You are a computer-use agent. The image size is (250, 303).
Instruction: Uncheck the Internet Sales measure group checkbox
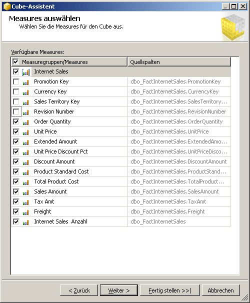(x=16, y=71)
